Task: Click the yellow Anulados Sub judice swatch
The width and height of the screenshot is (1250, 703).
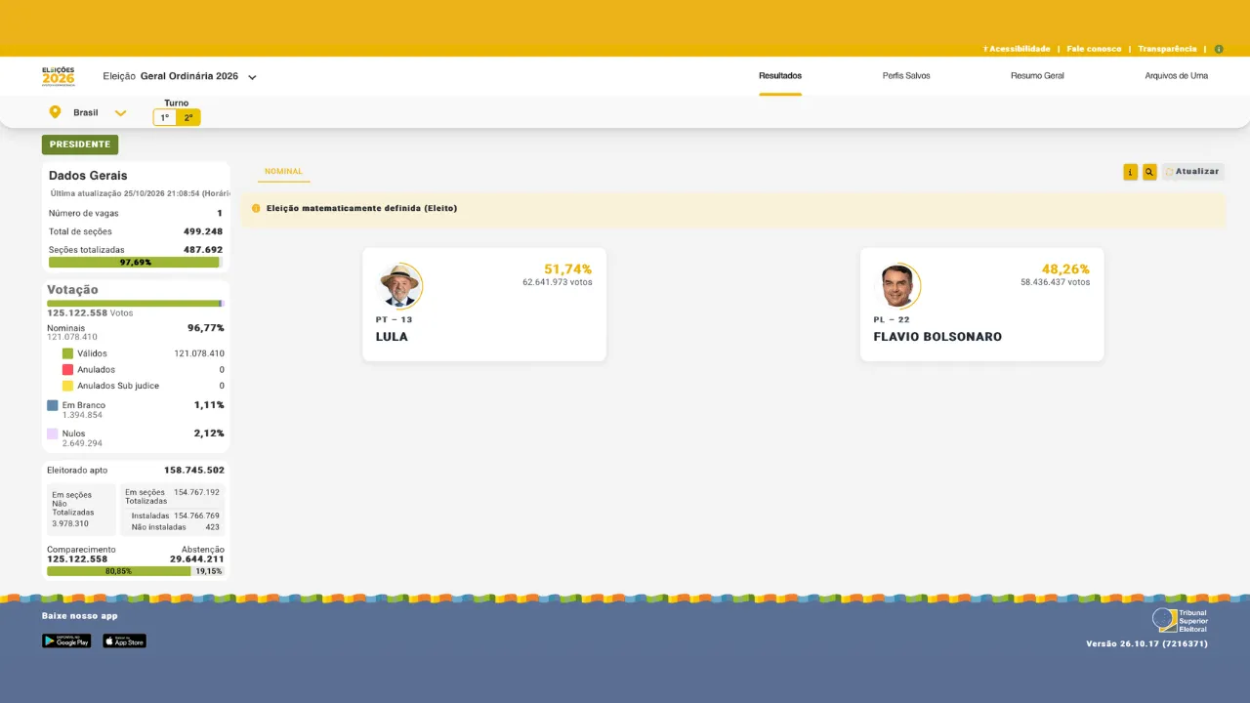Action: coord(67,386)
